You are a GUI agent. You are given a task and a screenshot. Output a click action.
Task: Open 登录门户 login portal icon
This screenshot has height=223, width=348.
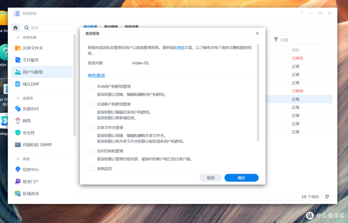click(x=18, y=182)
